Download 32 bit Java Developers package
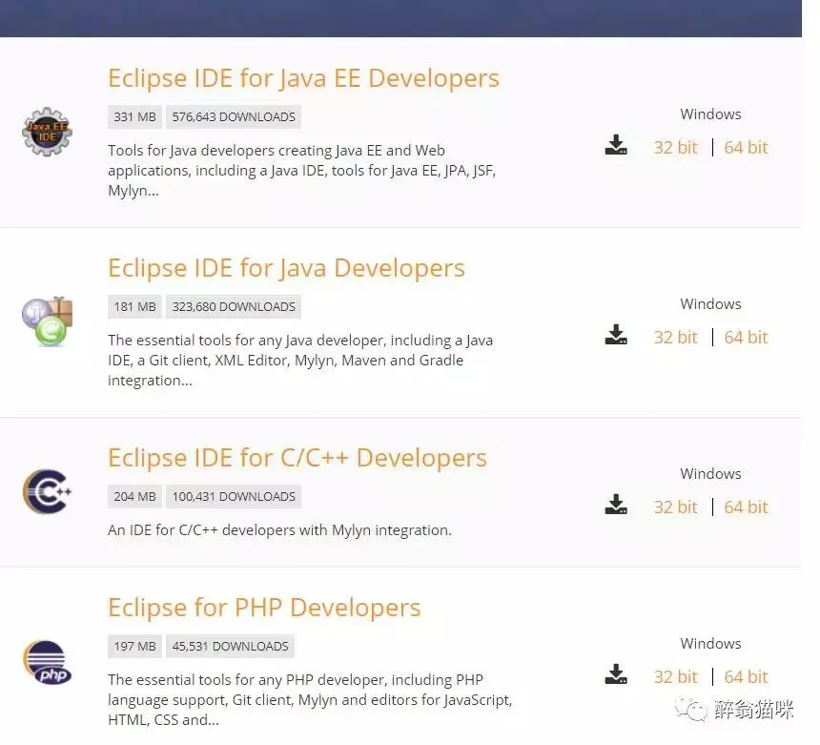820x745 pixels. coord(676,338)
